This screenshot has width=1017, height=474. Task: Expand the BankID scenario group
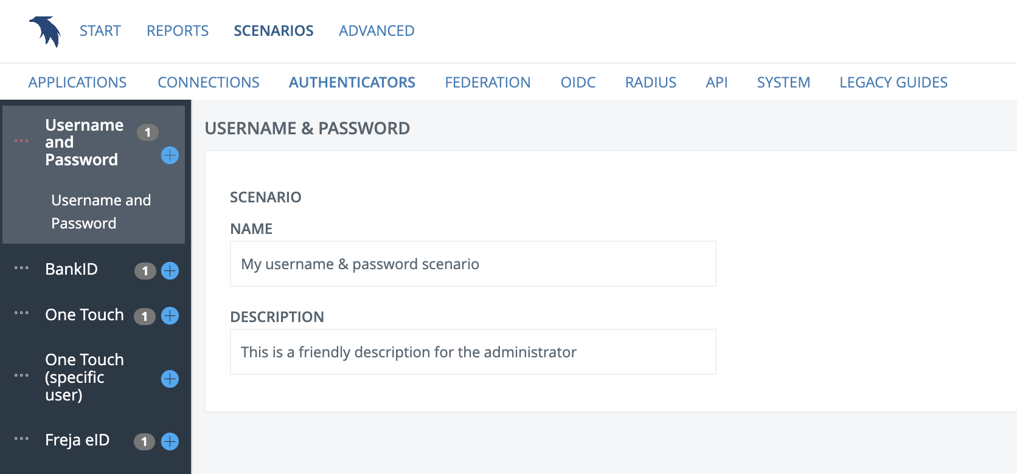pos(71,269)
